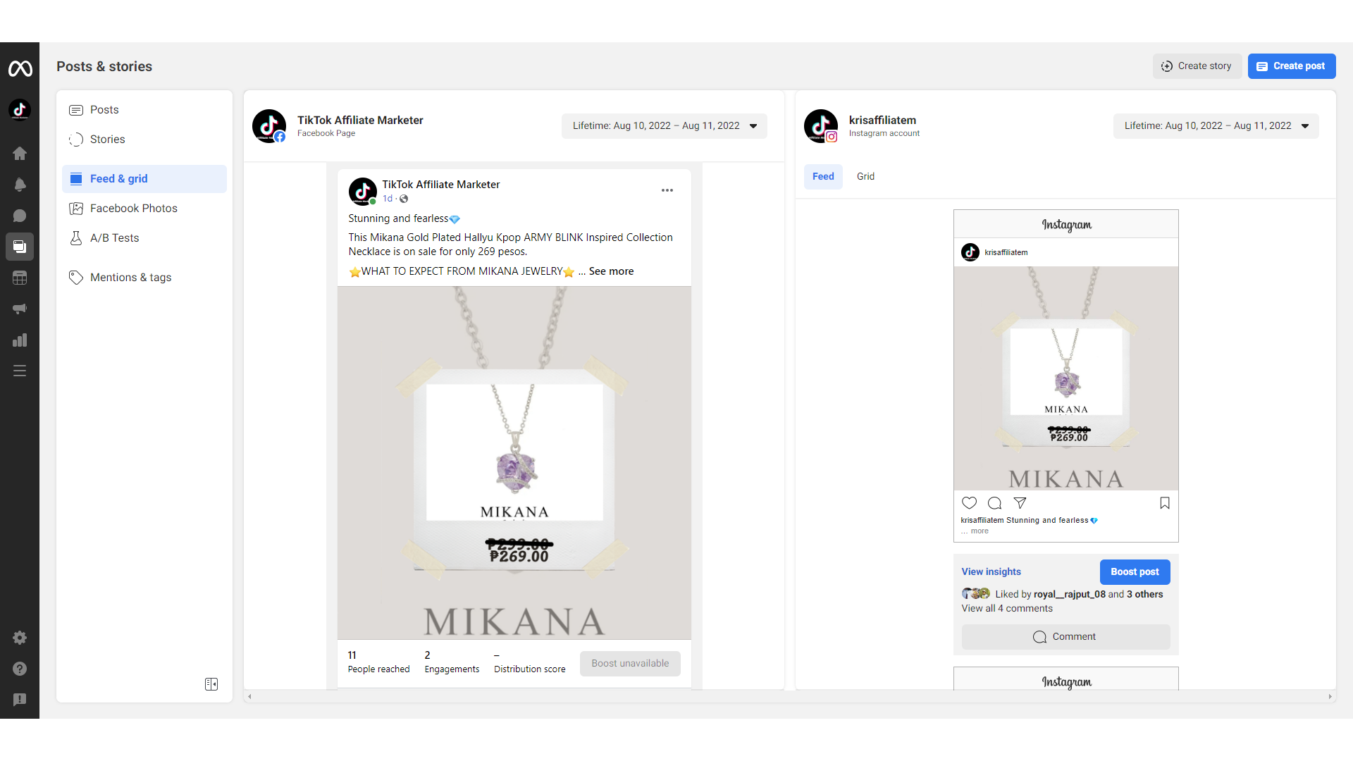The width and height of the screenshot is (1353, 761).
Task: Open the notifications bell icon
Action: 20,185
